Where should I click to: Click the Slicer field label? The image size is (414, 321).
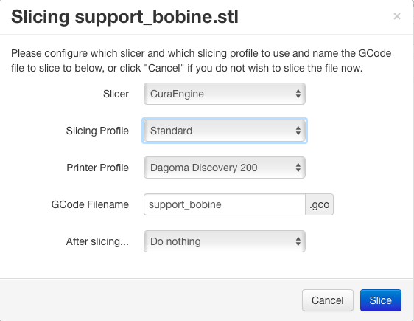116,94
